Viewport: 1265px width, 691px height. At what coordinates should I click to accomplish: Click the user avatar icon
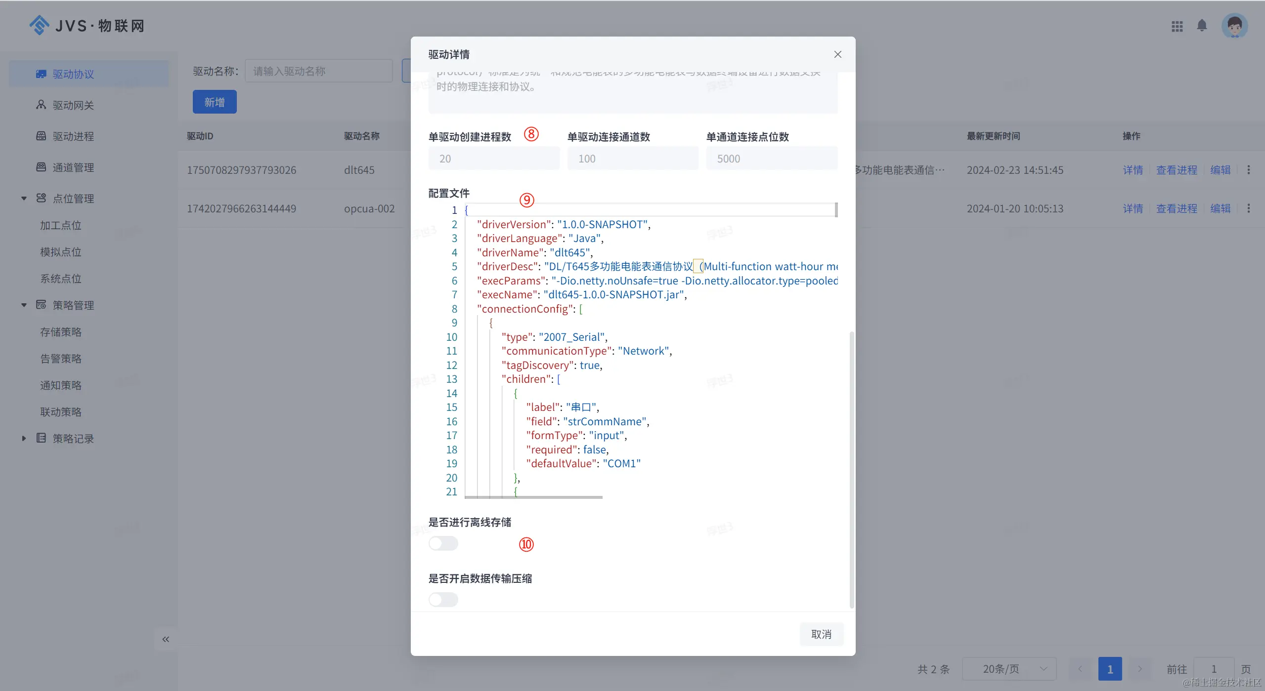point(1234,26)
